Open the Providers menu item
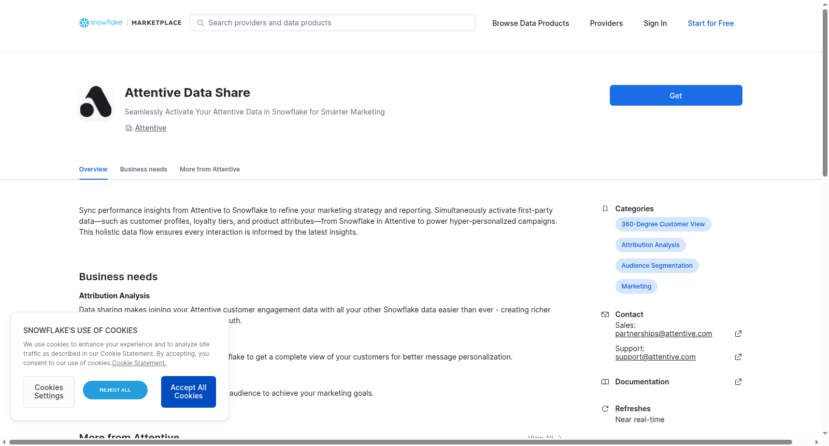This screenshot has width=829, height=446. [x=606, y=23]
